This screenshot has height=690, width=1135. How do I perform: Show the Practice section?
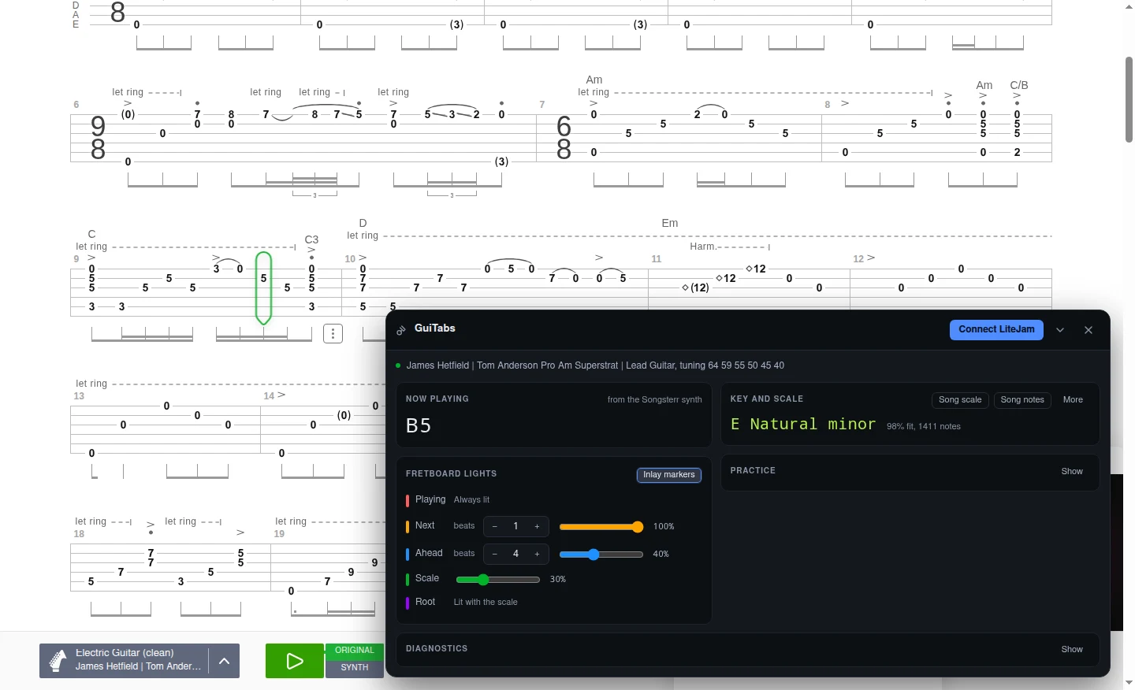[1072, 471]
